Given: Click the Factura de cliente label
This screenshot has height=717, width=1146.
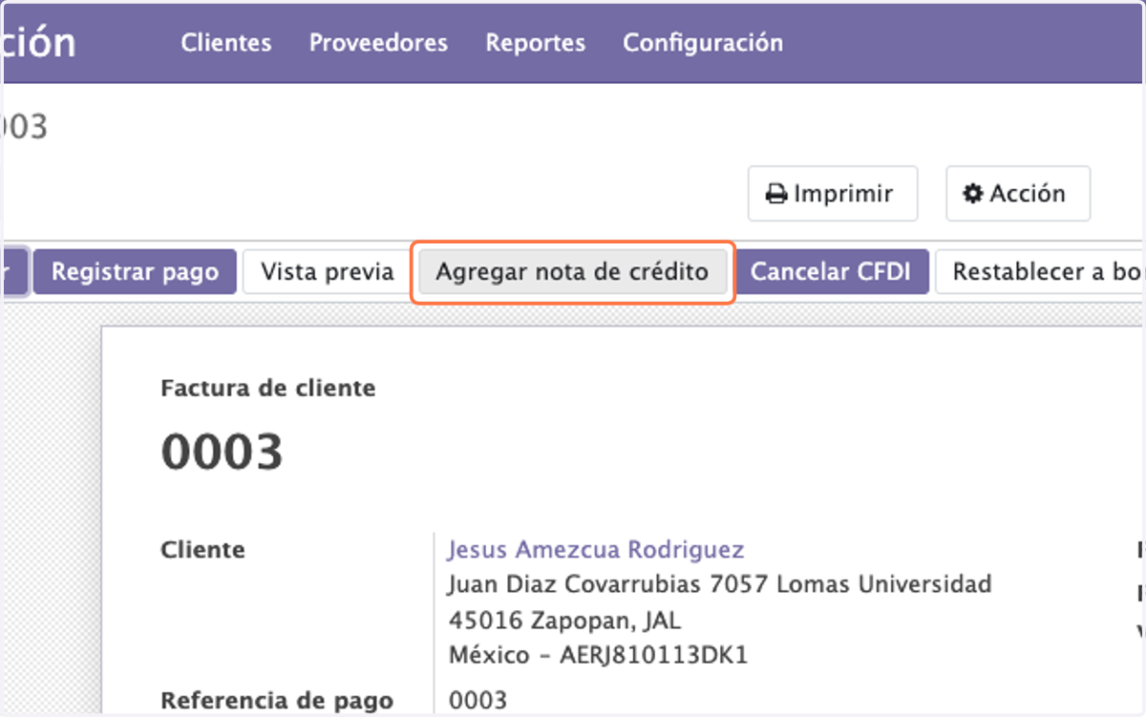Looking at the screenshot, I should click(x=268, y=389).
